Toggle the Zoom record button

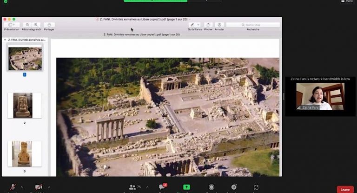pos(212,187)
